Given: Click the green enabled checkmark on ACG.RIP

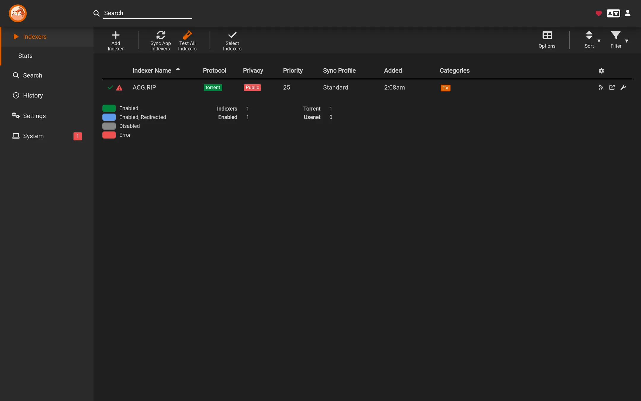Looking at the screenshot, I should click(110, 87).
